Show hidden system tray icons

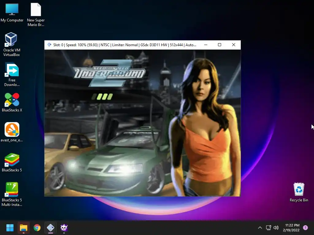point(260,228)
